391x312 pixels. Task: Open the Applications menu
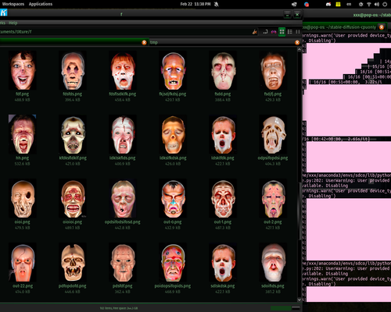click(x=41, y=4)
